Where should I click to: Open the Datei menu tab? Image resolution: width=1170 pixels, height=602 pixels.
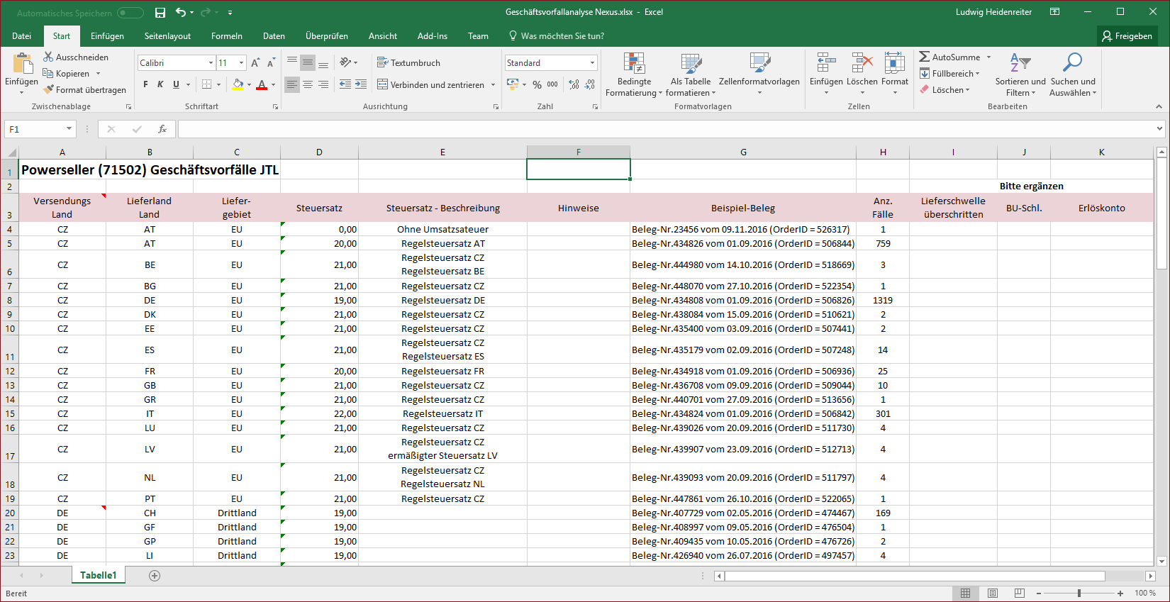tap(21, 36)
